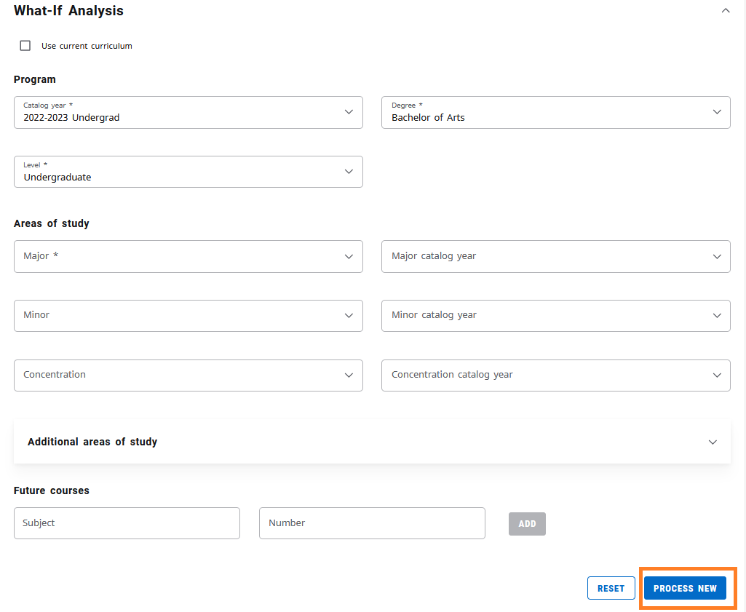Viewport: 746px width, 612px height.
Task: Click the ADD button
Action: point(527,523)
